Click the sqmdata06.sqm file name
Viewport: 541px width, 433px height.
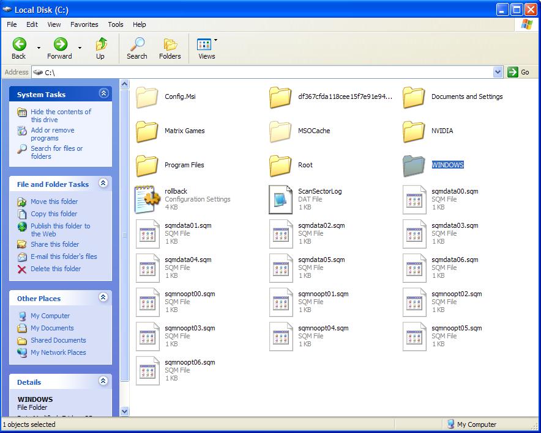pyautogui.click(x=455, y=260)
